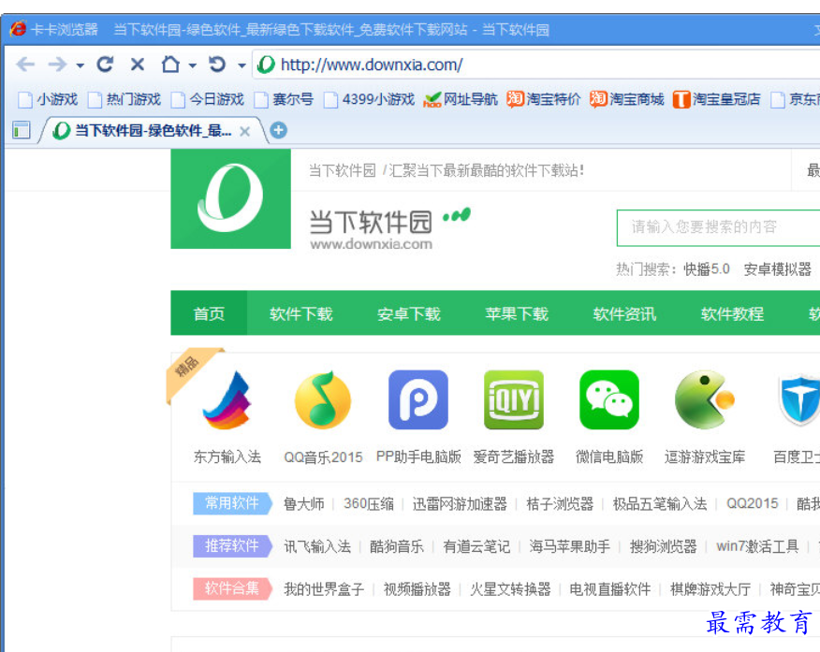The width and height of the screenshot is (820, 652).
Task: Open the 极品五笔输入法 link
Action: [659, 503]
